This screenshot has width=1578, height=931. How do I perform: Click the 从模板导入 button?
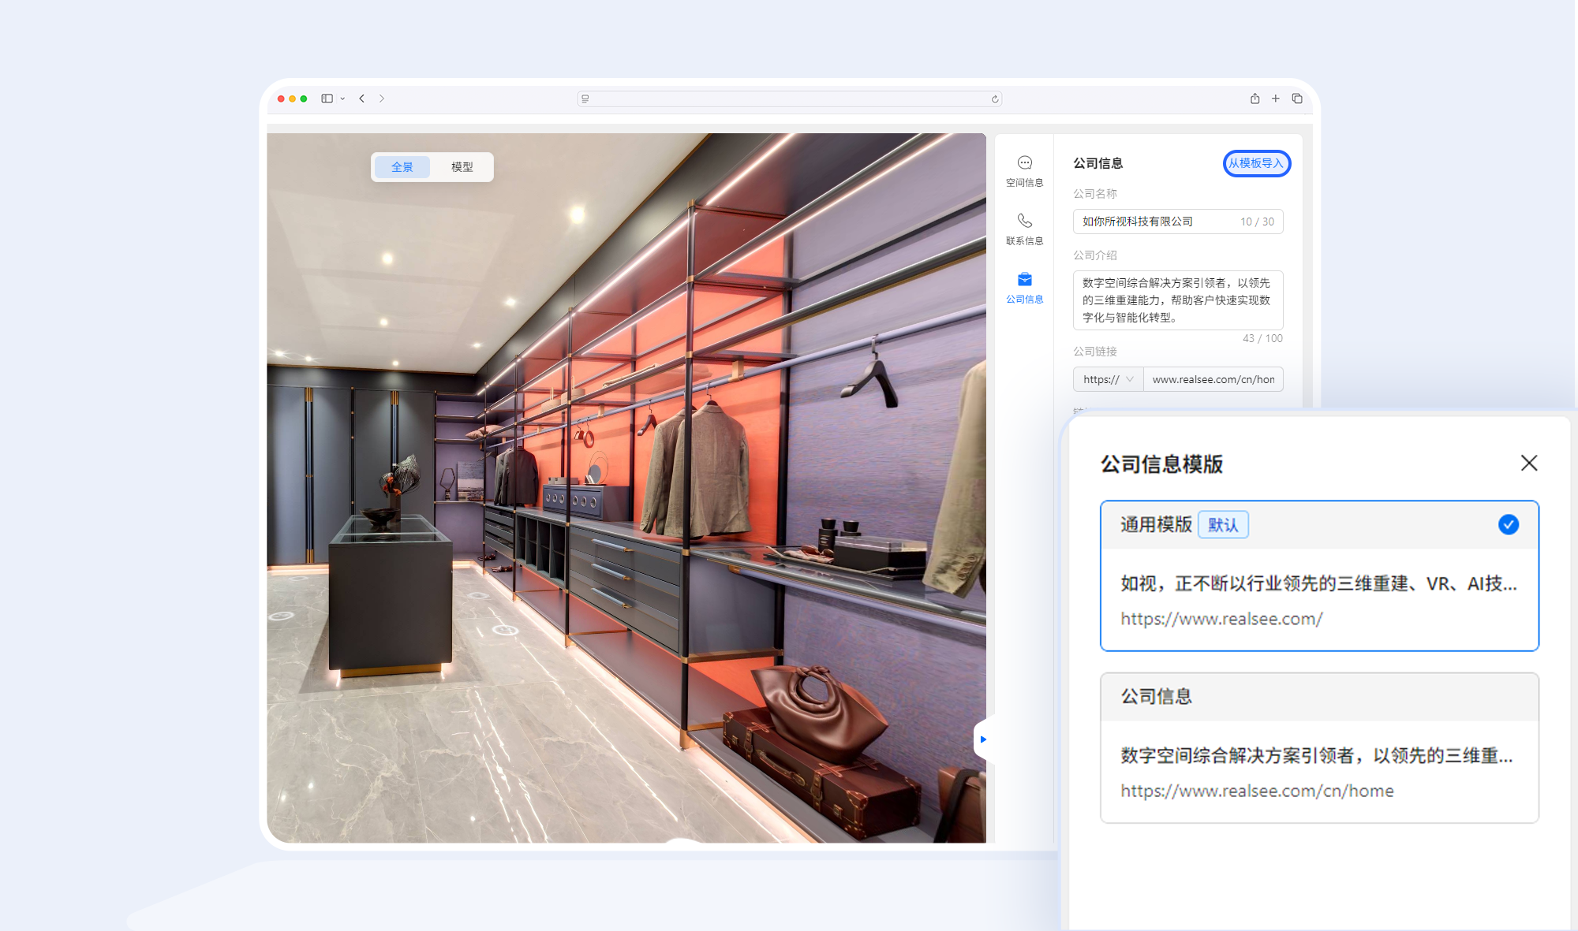coord(1256,163)
